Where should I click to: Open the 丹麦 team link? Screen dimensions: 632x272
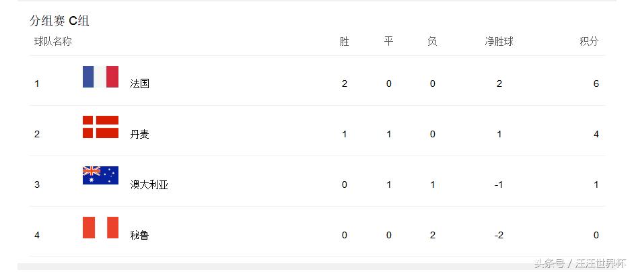point(139,134)
